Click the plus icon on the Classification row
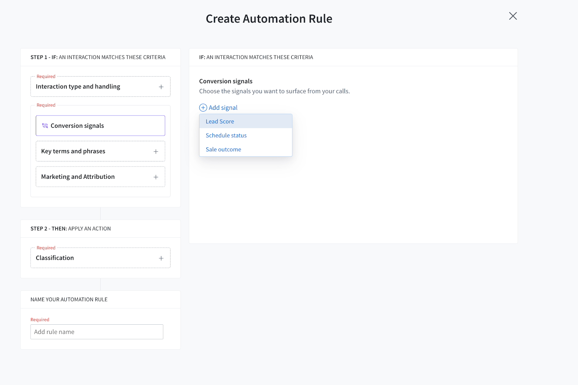The image size is (578, 385). click(x=161, y=258)
